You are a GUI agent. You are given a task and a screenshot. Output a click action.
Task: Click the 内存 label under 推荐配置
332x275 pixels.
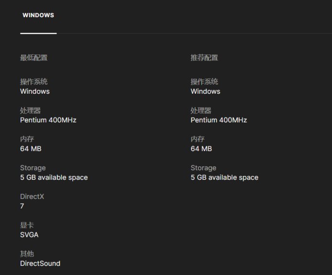198,139
